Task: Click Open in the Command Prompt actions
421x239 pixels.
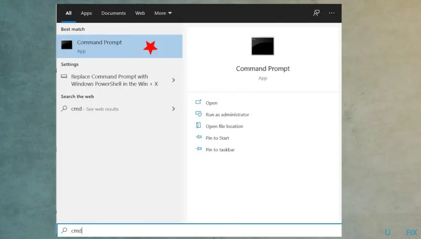Action: 212,103
